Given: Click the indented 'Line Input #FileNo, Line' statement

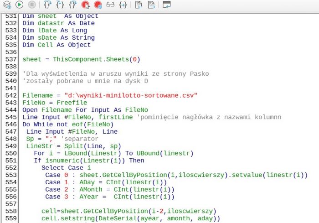Looking at the screenshot, I should click(72, 131).
